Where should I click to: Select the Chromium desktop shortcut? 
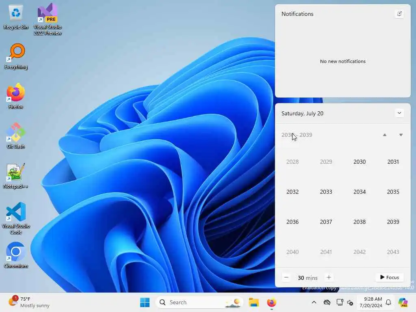16,255
